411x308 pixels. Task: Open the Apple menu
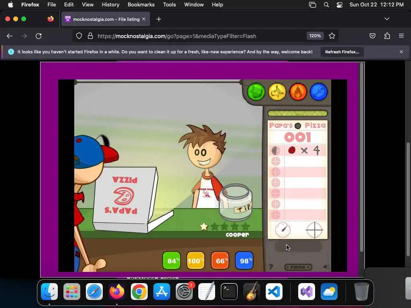point(10,5)
